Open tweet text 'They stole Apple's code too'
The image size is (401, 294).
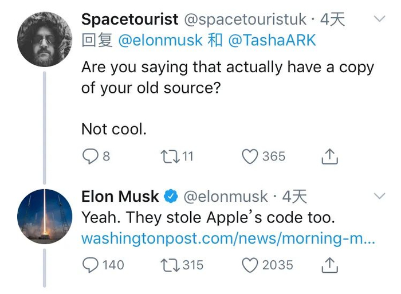pos(207,218)
